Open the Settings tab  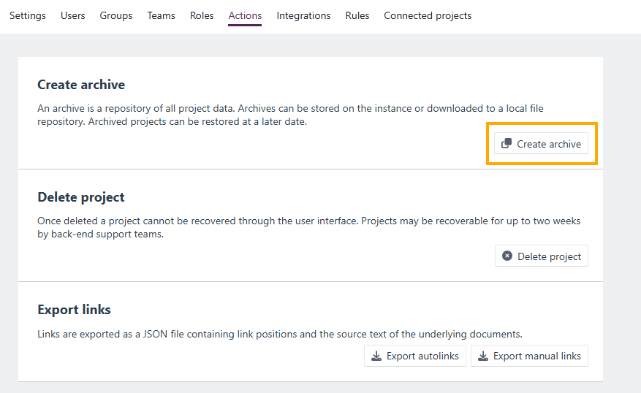click(x=28, y=15)
